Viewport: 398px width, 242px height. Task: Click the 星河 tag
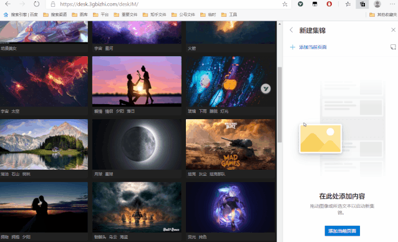tap(109, 48)
